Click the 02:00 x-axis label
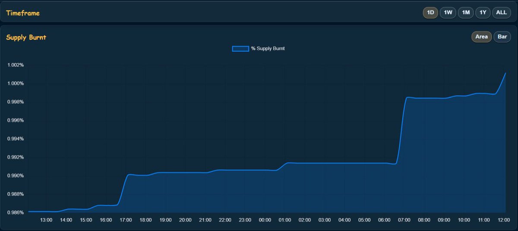The height and width of the screenshot is (231, 518). [304, 220]
